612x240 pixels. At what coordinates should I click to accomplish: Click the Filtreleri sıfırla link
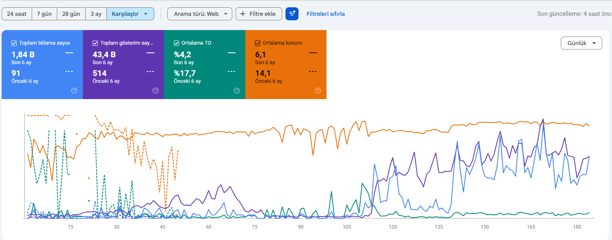(326, 14)
